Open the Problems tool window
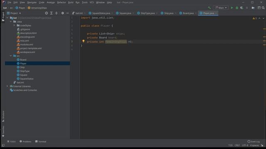Viewport: 266px width, 149px height. click(25, 142)
